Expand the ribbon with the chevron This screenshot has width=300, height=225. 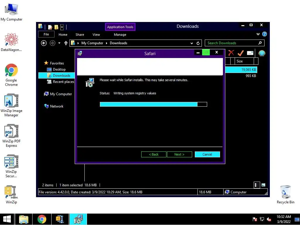(258, 34)
